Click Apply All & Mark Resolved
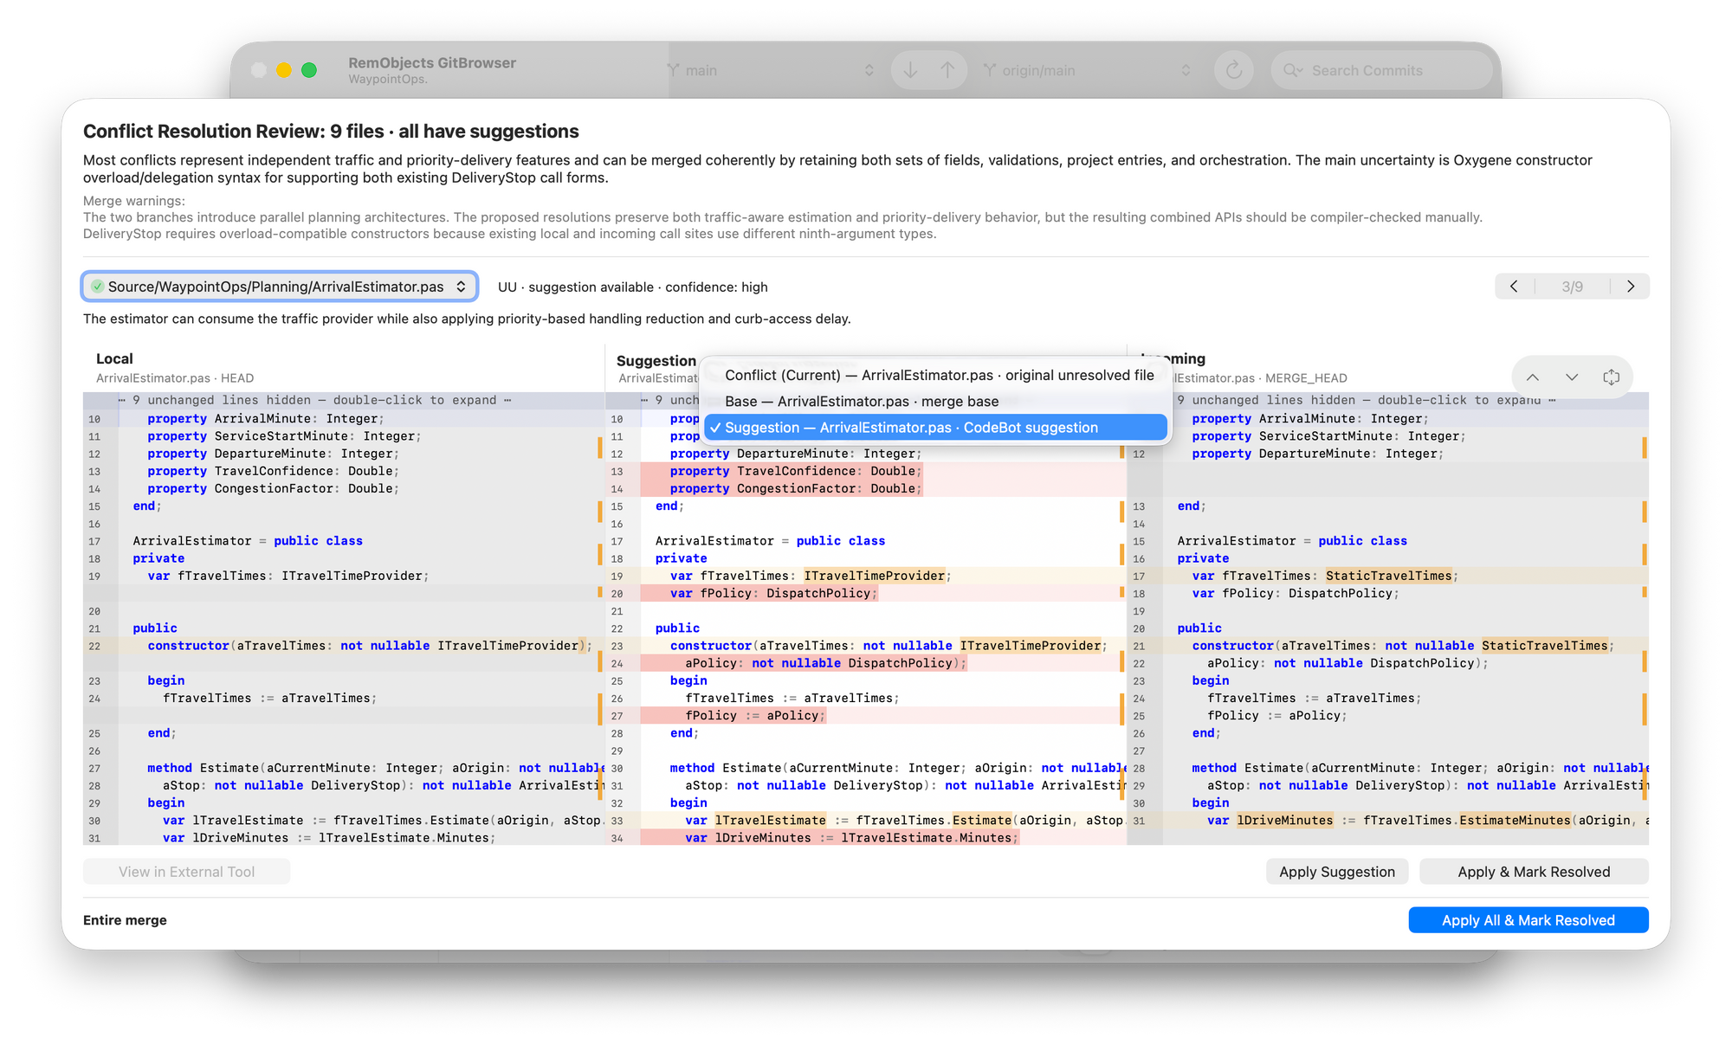 1528,920
